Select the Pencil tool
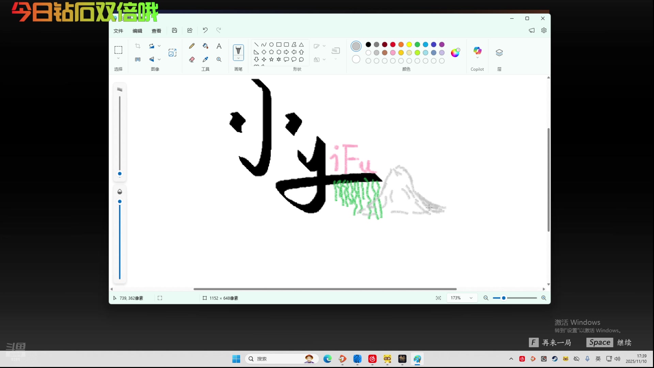This screenshot has height=368, width=654. [192, 46]
